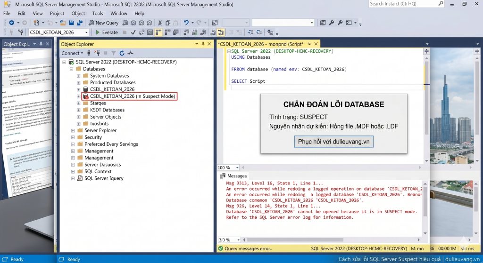Collapse the SQL Server 2022 server node
Viewport: 483px width, 263px height.
pyautogui.click(x=64, y=62)
